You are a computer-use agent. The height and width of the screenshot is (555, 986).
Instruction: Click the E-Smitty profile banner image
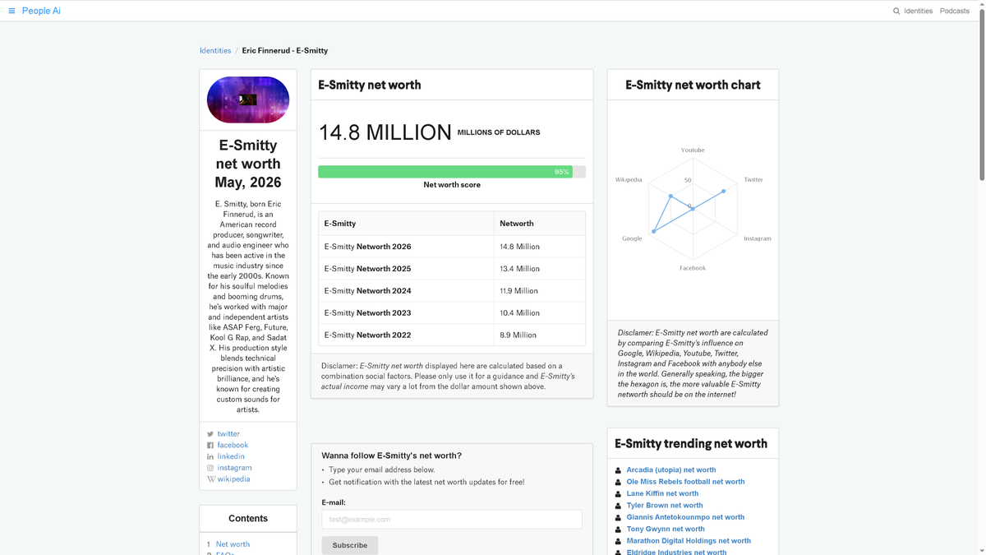tap(248, 99)
